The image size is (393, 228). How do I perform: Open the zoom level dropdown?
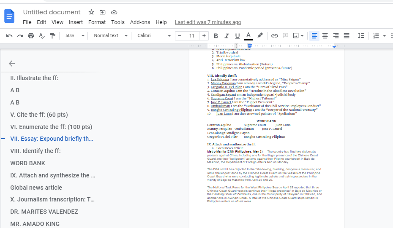75,36
